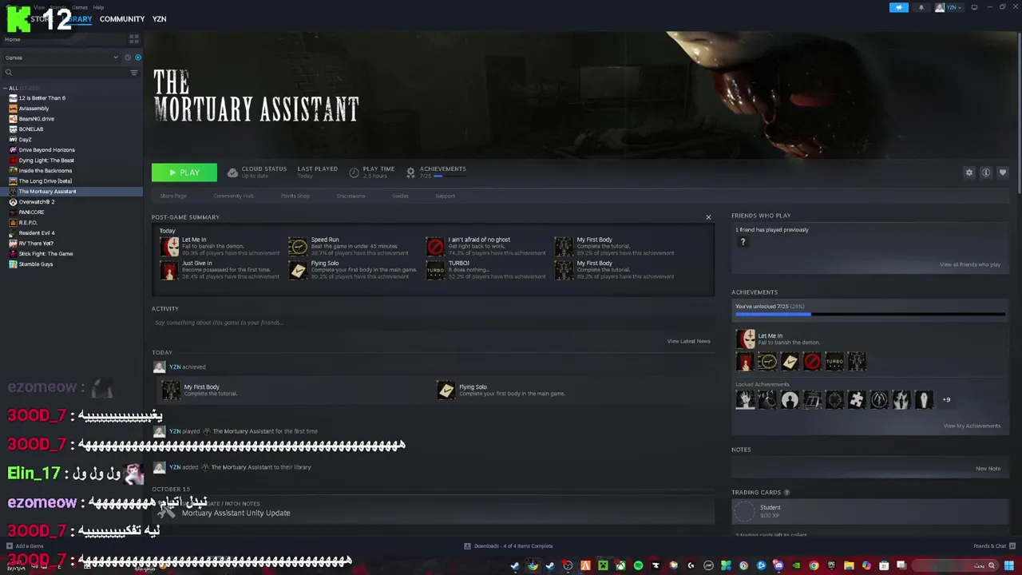Click the activity status input field
This screenshot has height=575, width=1022.
pos(431,323)
